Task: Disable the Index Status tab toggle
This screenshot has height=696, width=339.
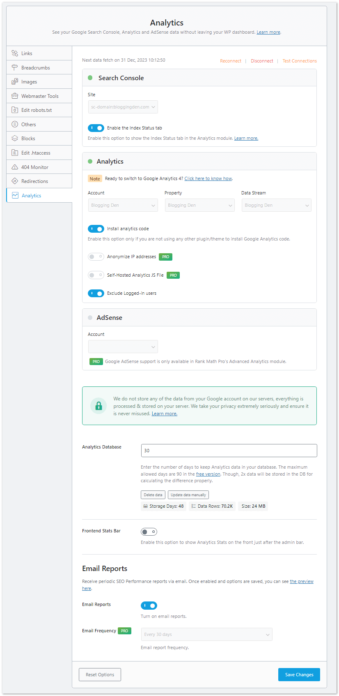Action: [96, 128]
